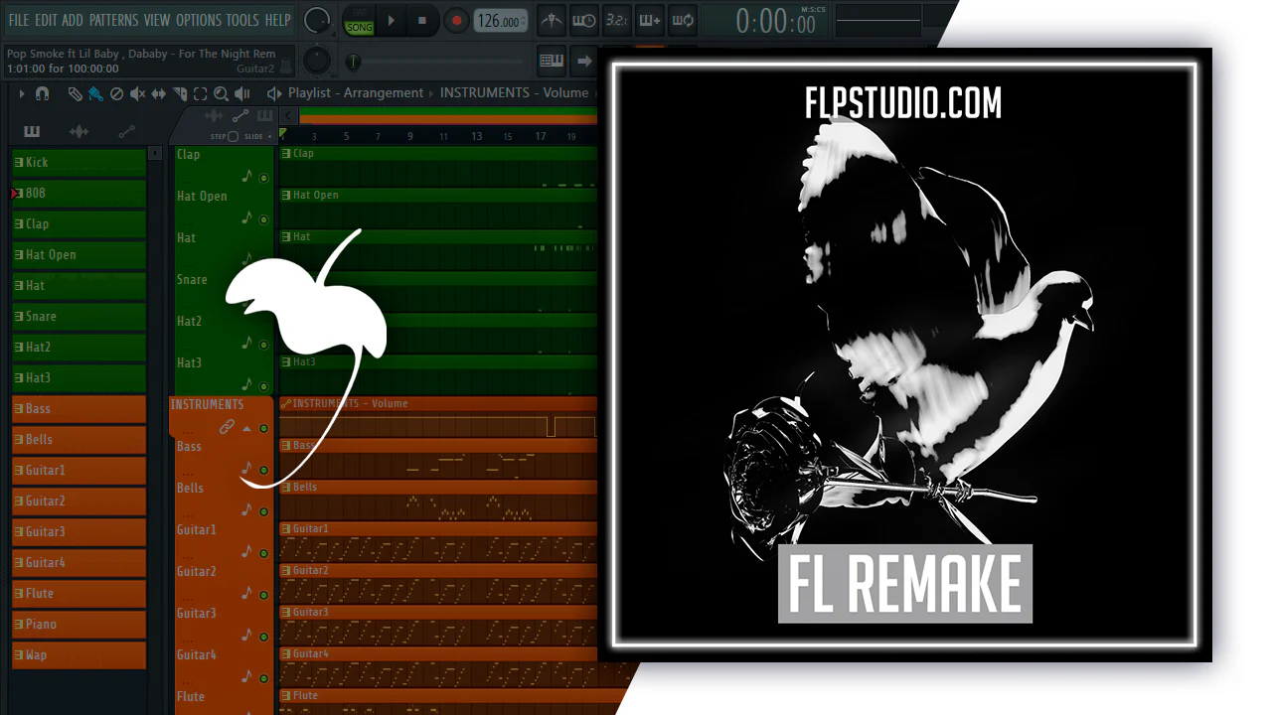Viewport: 1272px width, 715px height.
Task: Click the red Record button
Action: pyautogui.click(x=456, y=20)
